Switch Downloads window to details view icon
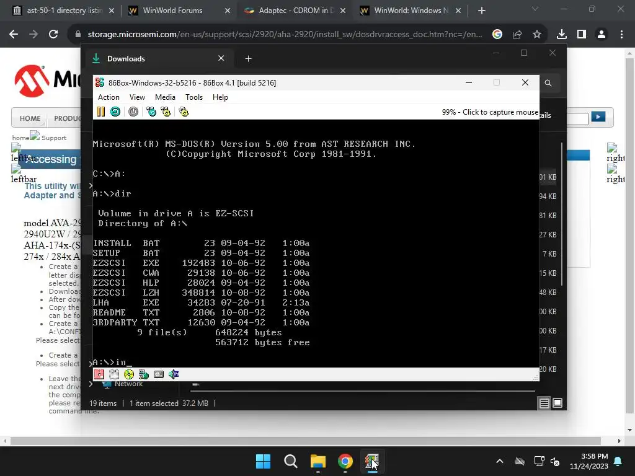Image resolution: width=635 pixels, height=476 pixels. coord(544,403)
